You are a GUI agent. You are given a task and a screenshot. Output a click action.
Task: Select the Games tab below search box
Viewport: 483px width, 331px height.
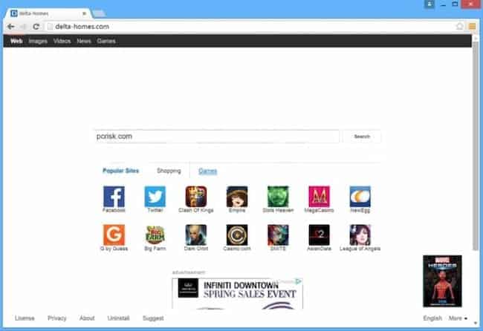pos(207,171)
